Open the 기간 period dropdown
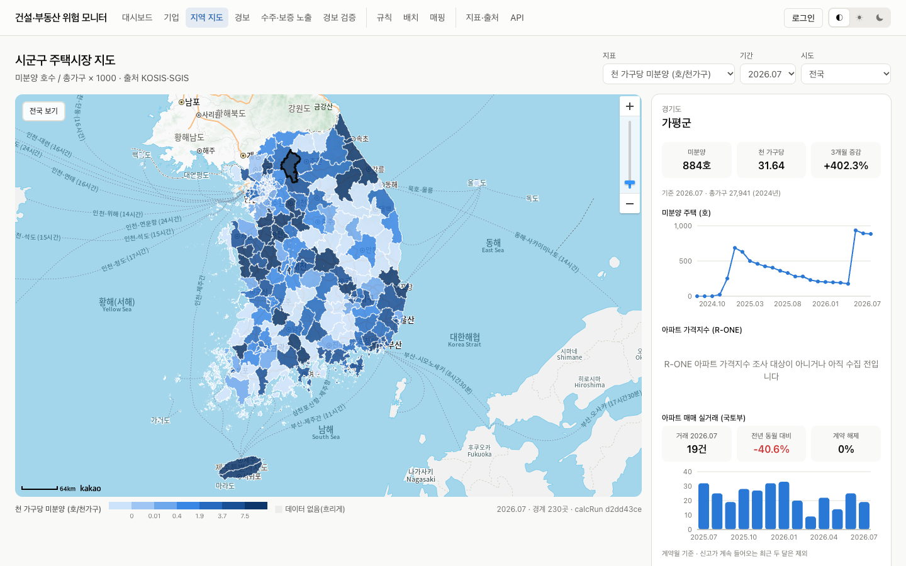This screenshot has width=906, height=566. [768, 74]
